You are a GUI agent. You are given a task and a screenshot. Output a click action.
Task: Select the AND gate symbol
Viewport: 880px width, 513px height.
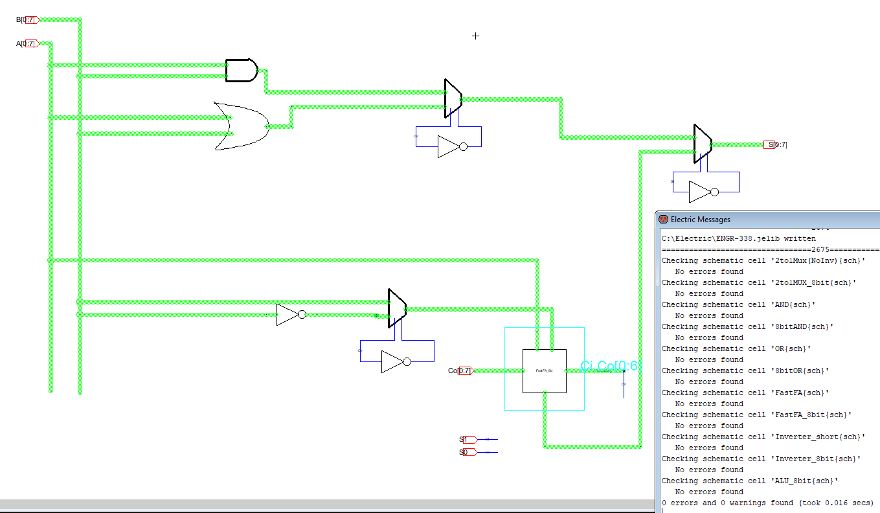pos(241,71)
